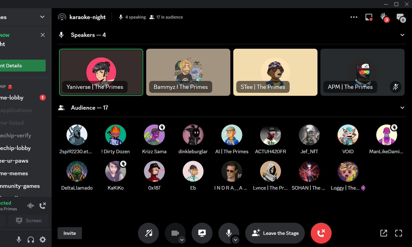Viewport: 412px width, 247px height.
Task: Select the Yaniverse speaker tile
Action: [101, 72]
